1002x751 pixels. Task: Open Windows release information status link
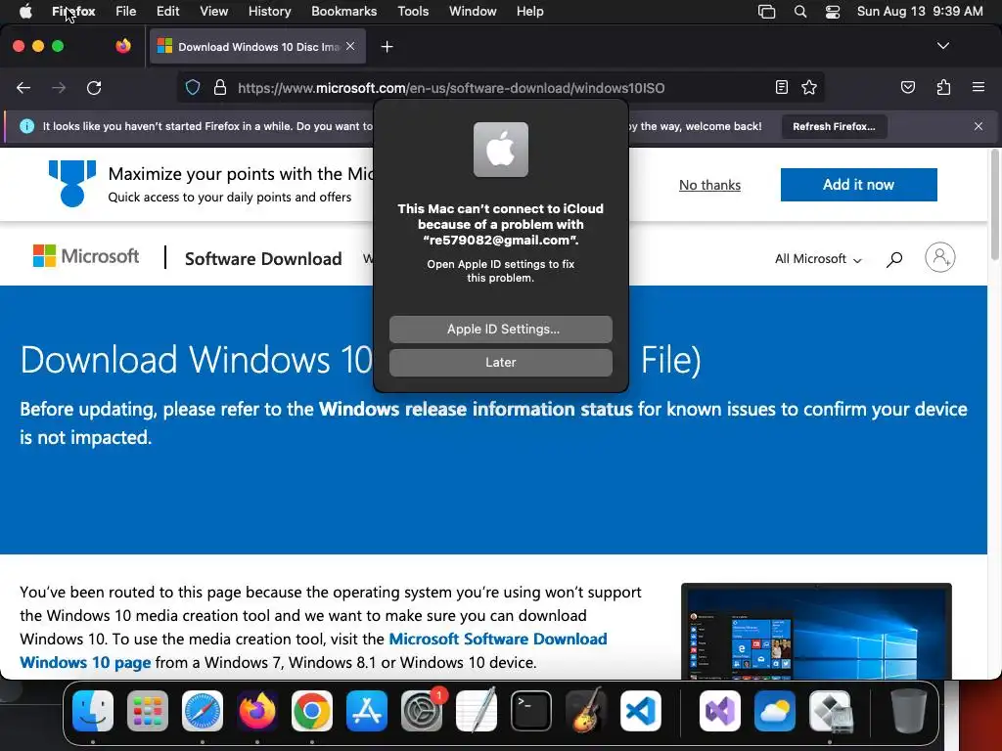(x=476, y=409)
